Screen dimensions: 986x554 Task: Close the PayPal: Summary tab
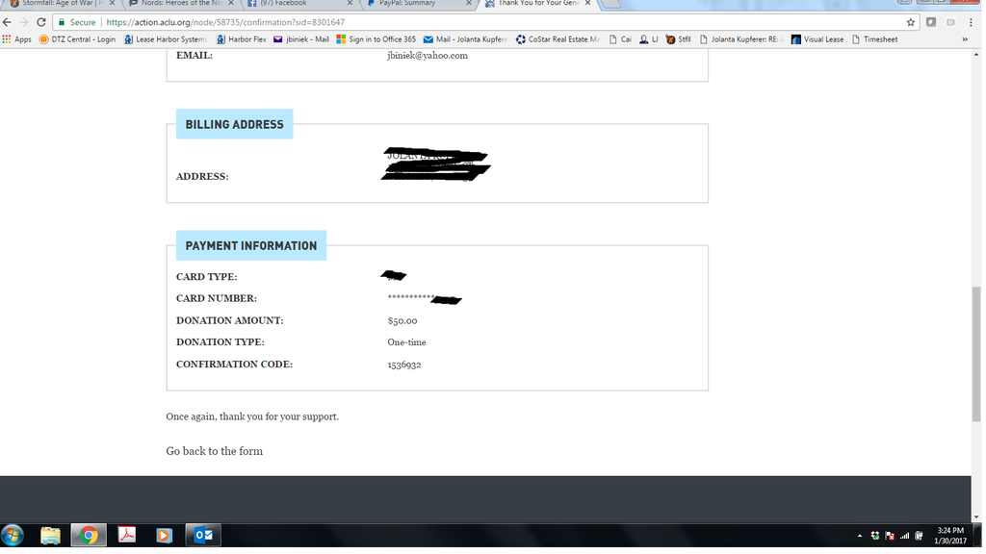tap(469, 3)
